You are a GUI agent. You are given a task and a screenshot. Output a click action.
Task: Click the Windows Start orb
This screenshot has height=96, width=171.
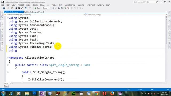(3, 94)
